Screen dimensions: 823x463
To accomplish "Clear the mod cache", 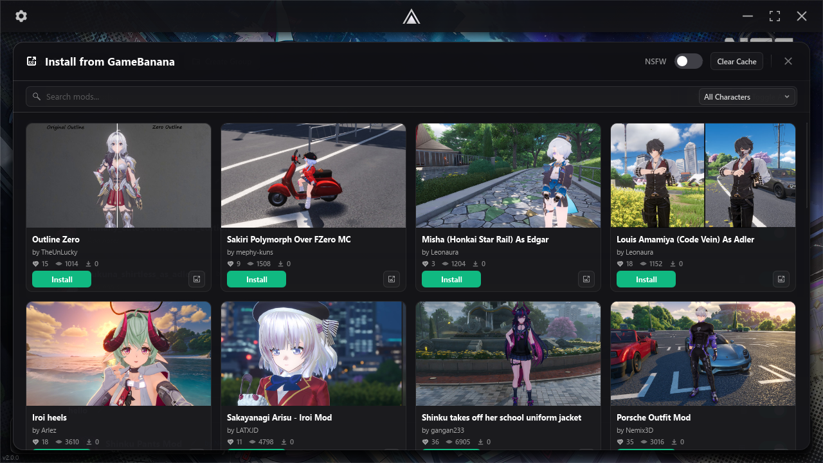I will (737, 61).
